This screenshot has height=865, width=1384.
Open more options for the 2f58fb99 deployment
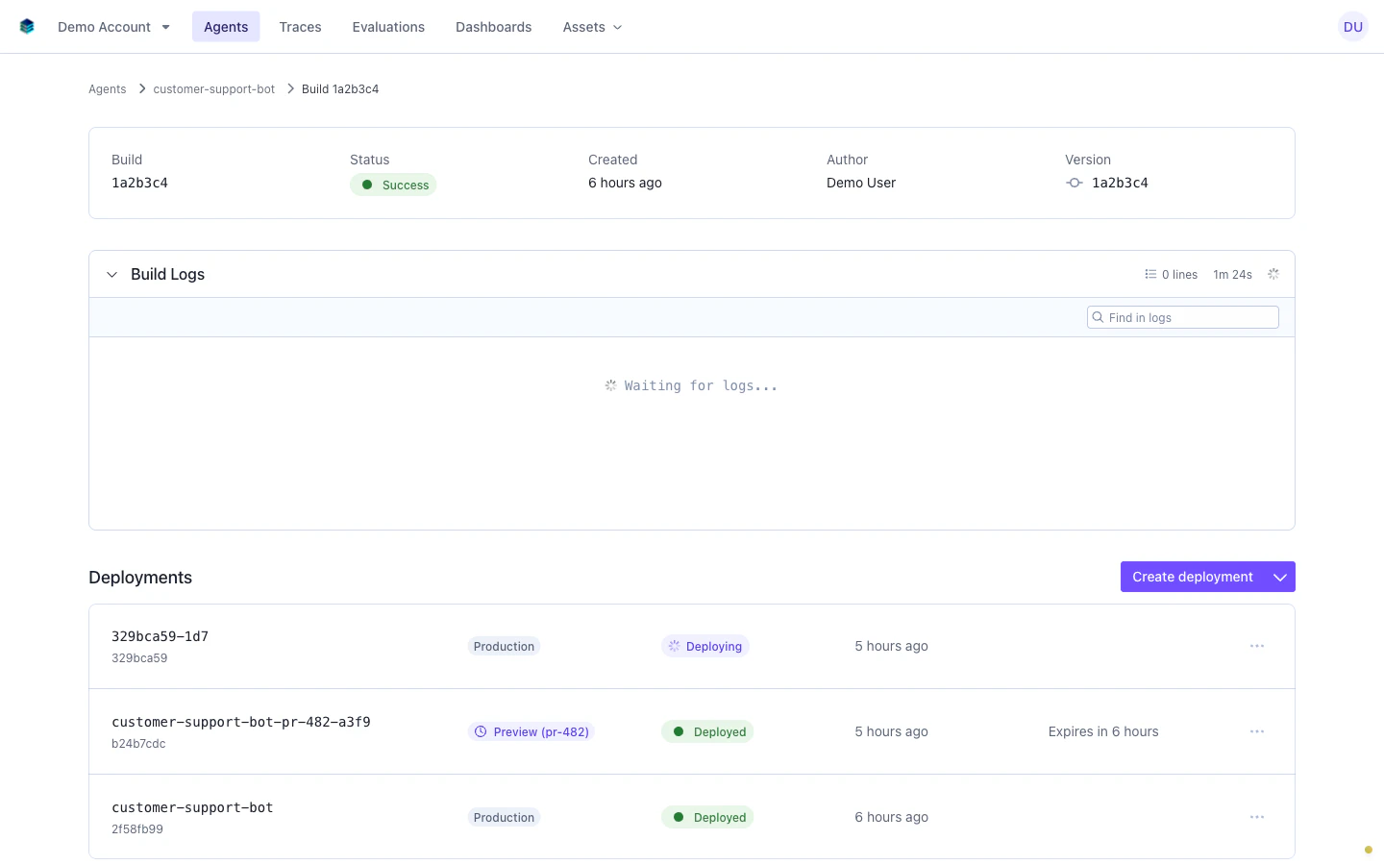tap(1256, 817)
